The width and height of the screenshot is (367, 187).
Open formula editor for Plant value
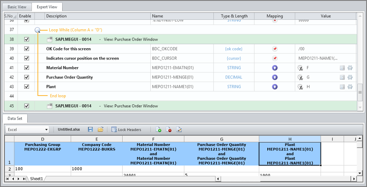(x=301, y=87)
